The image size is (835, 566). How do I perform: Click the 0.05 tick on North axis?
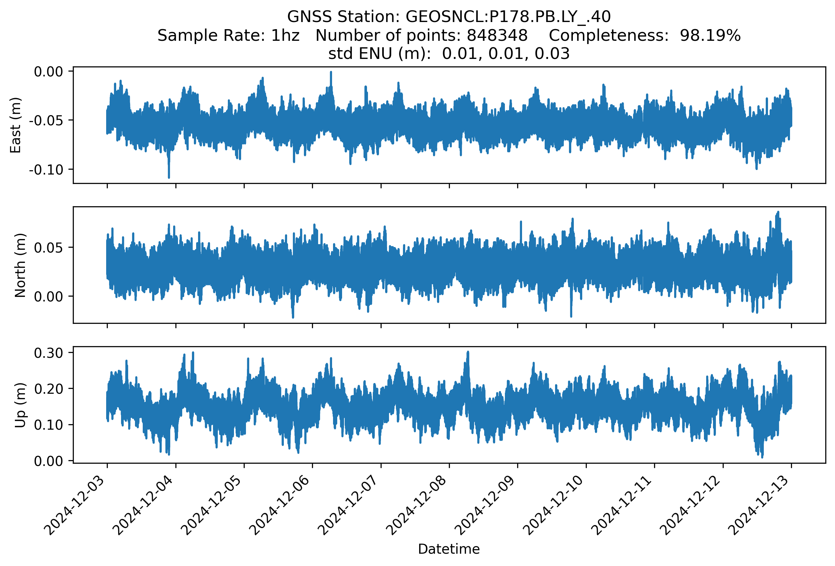[x=49, y=248]
